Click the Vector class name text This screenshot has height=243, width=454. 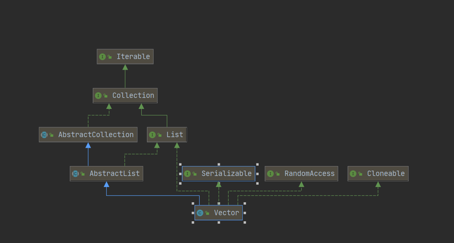(x=226, y=213)
